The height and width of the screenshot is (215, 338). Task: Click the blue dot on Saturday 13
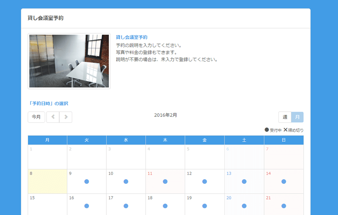[244, 181]
